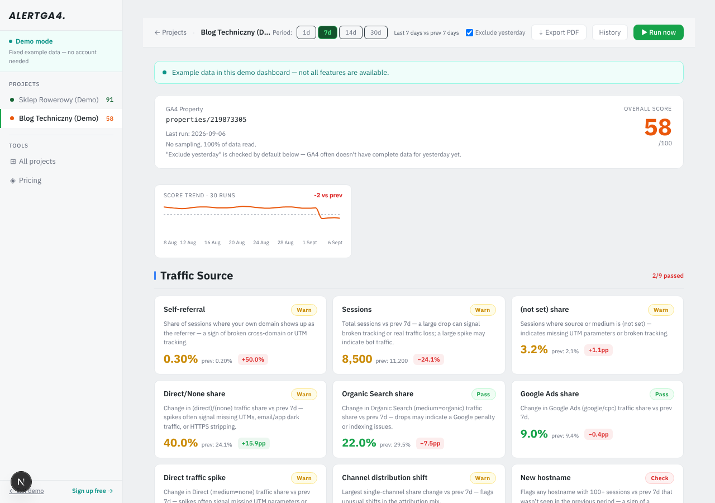Click the Run now button
715x503 pixels.
[x=659, y=32]
